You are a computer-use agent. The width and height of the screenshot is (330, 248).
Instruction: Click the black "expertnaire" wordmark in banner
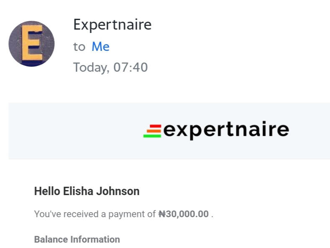point(226,130)
